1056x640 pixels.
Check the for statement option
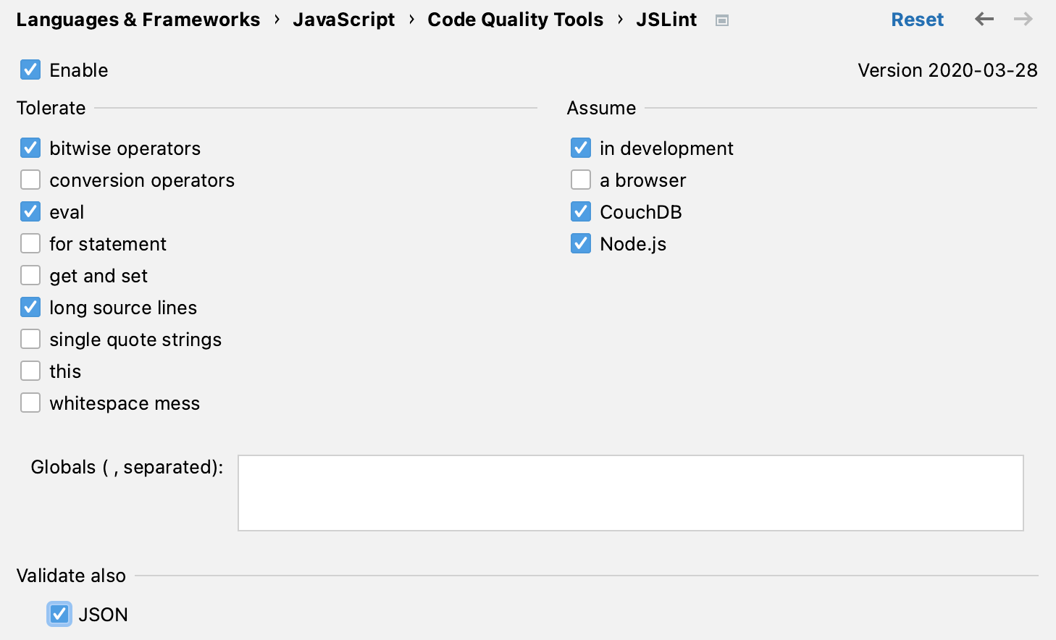point(30,244)
